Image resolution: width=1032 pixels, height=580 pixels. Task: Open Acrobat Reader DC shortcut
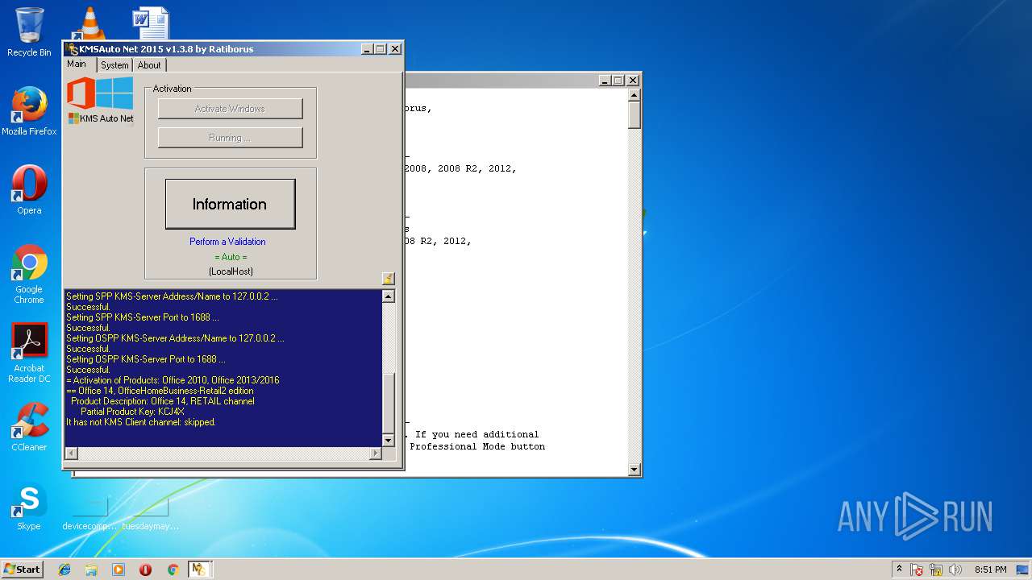(x=29, y=353)
